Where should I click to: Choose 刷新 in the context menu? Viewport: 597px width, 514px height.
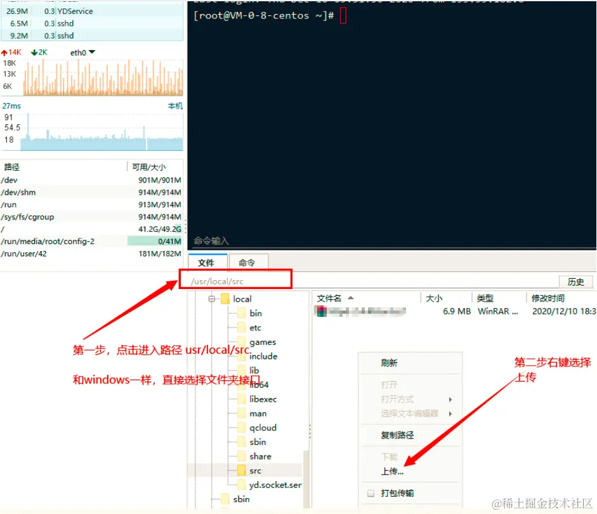click(389, 363)
